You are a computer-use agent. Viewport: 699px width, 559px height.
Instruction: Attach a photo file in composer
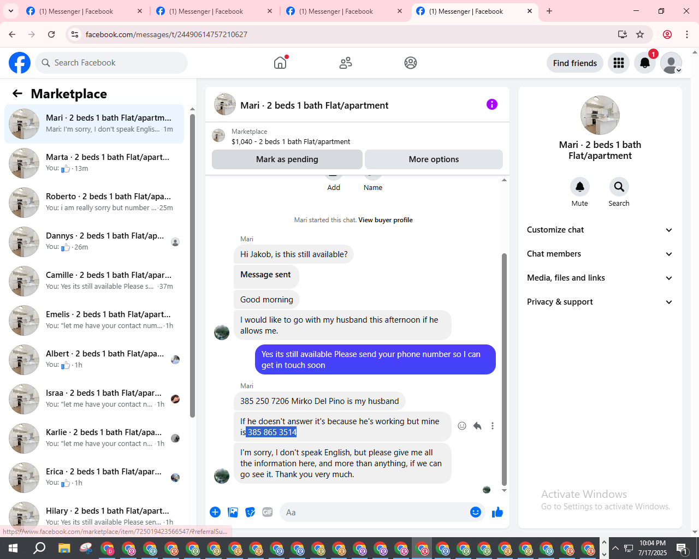(x=233, y=512)
